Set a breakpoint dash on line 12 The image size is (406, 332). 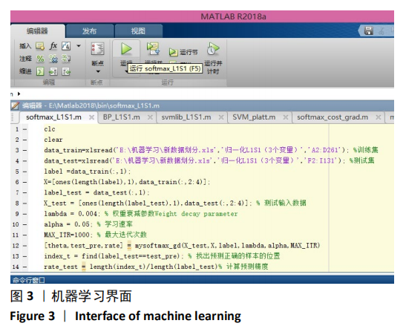(x=24, y=246)
